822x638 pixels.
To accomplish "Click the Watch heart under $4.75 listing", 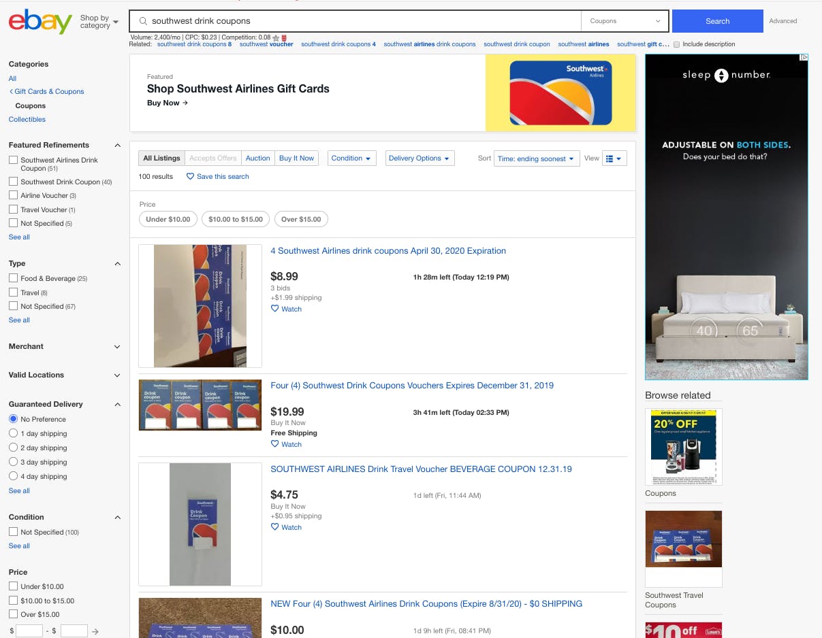I will click(275, 527).
